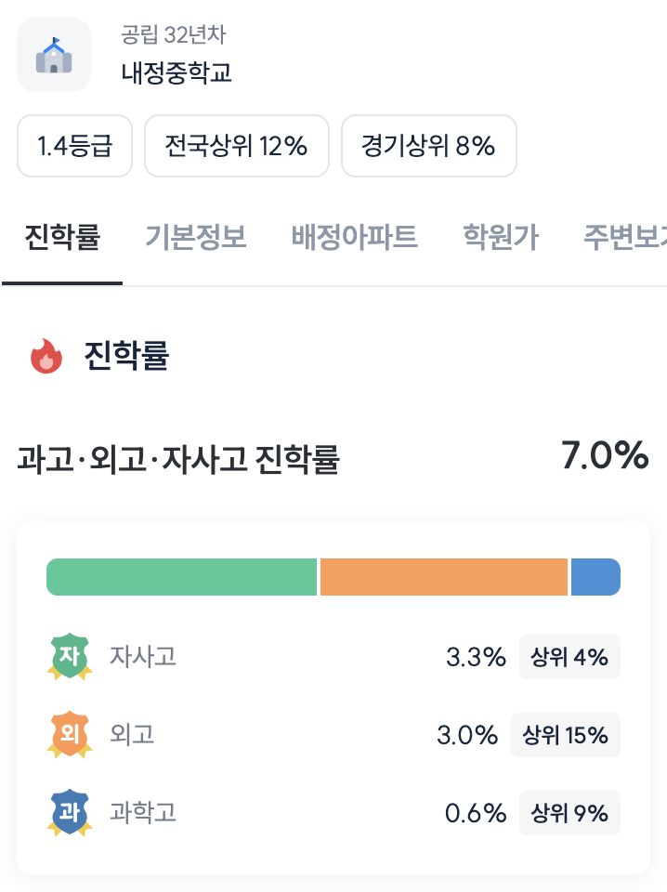The height and width of the screenshot is (892, 667).
Task: Select the 진학률 tab
Action: (62, 238)
